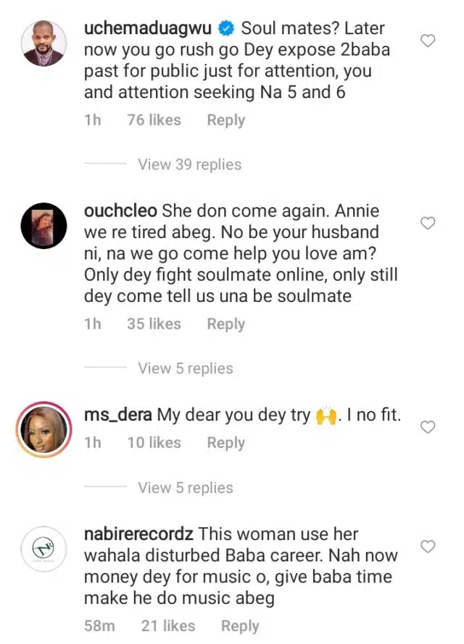Expand View 5 replies under ms_dera
464x644 pixels.
pyautogui.click(x=186, y=487)
